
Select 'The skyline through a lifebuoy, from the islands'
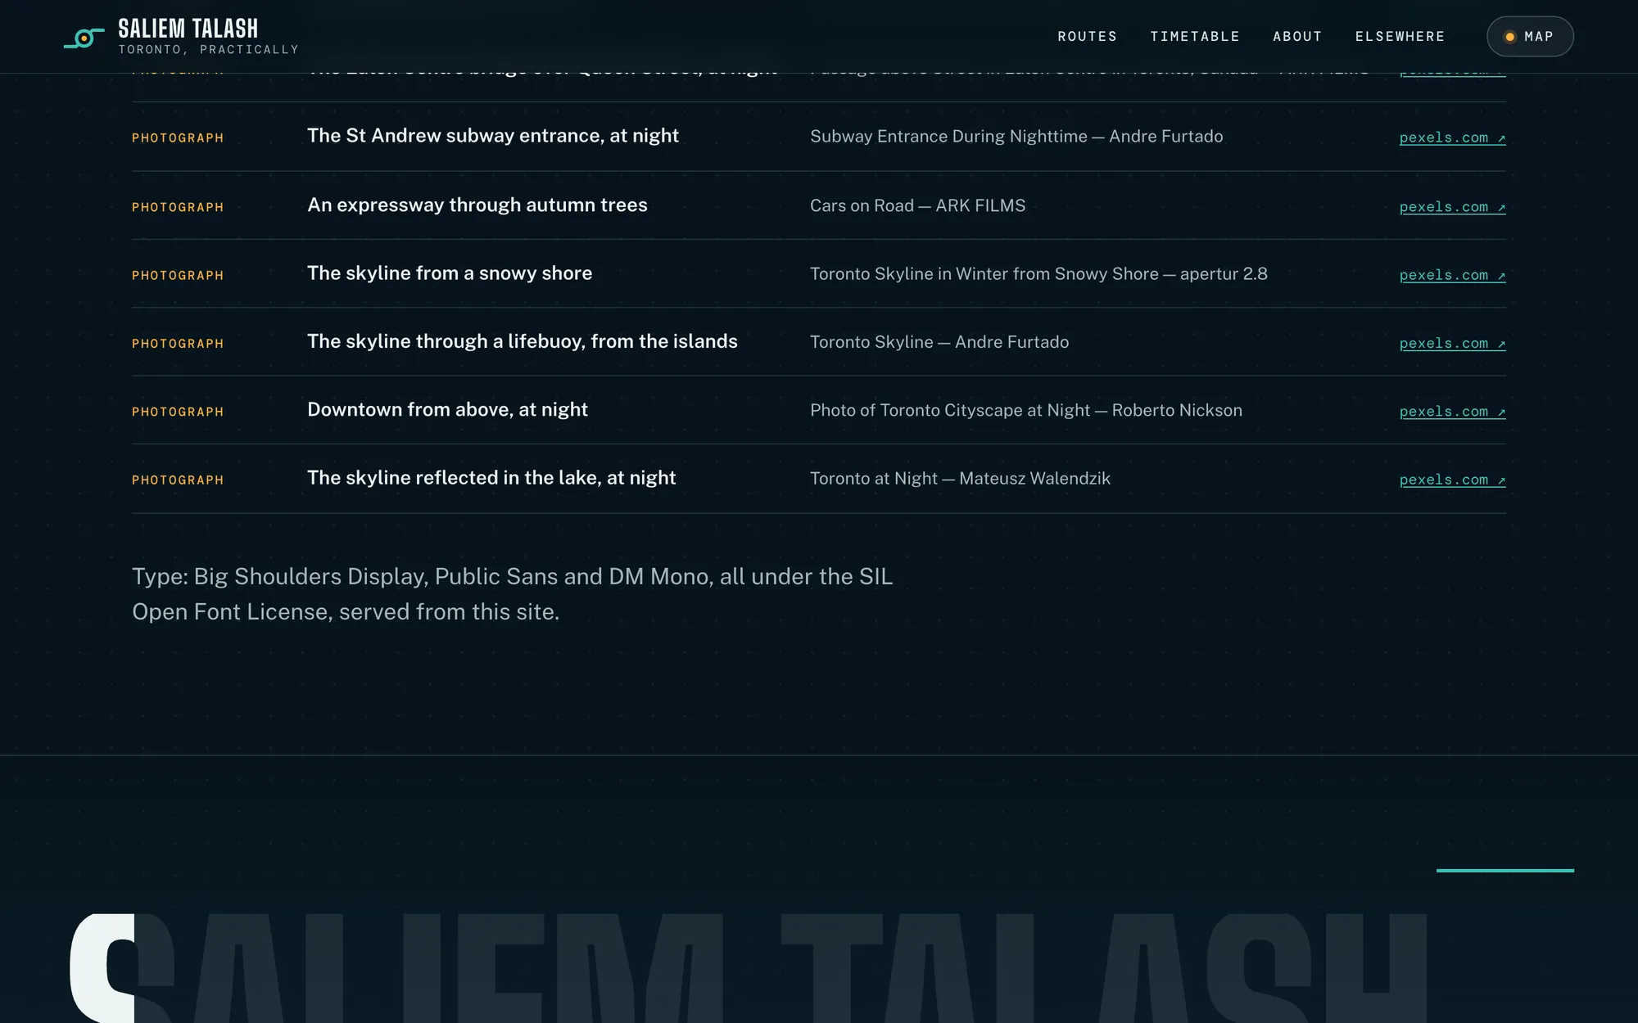(523, 341)
